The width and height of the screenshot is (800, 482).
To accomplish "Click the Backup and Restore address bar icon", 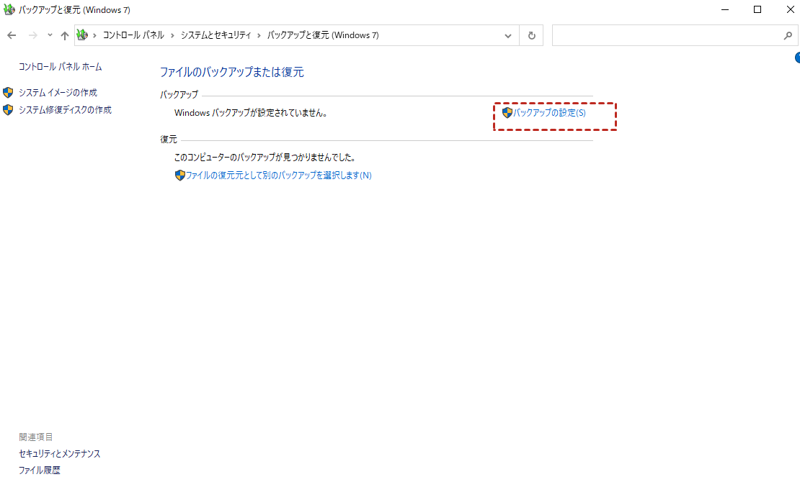I will pyautogui.click(x=82, y=35).
